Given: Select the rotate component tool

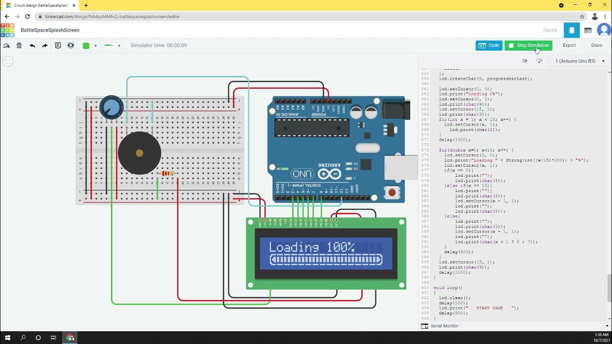Looking at the screenshot, I should coord(7,46).
